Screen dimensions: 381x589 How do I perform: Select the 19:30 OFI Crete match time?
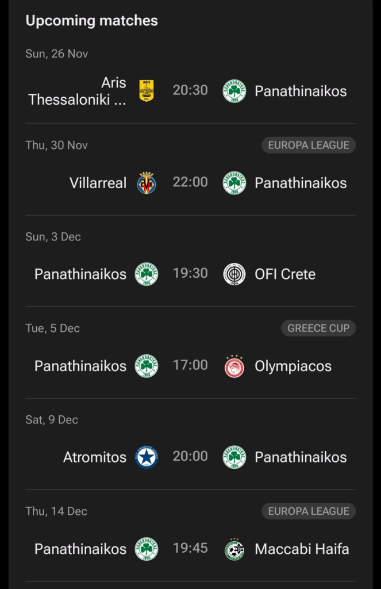190,273
